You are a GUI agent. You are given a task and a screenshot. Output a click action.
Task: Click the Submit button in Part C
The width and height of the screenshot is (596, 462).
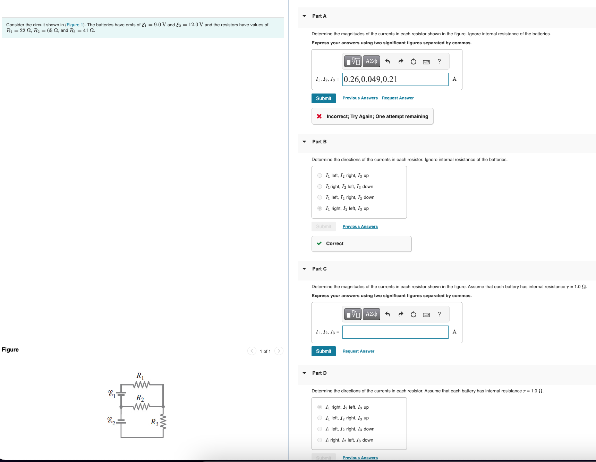pyautogui.click(x=323, y=351)
